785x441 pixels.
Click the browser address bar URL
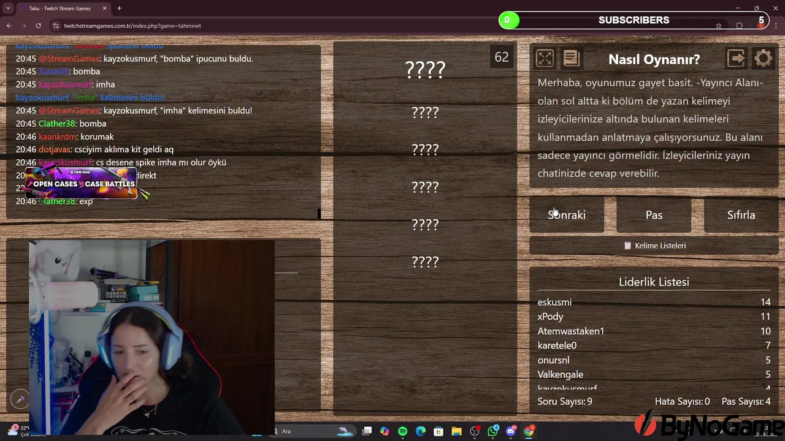pos(132,26)
